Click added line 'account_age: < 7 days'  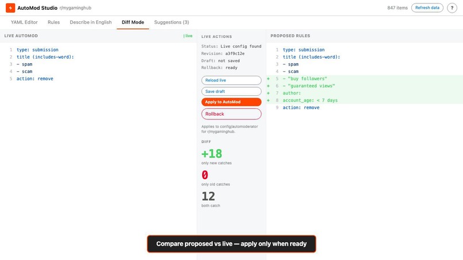click(x=310, y=100)
